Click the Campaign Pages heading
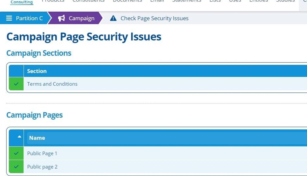The image size is (307, 176). point(34,115)
